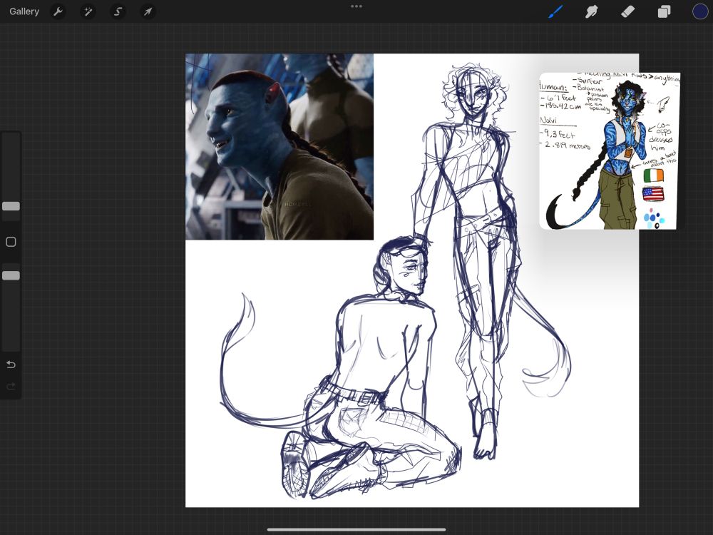Click the American flag in the reference
The image size is (713, 535).
(x=652, y=194)
